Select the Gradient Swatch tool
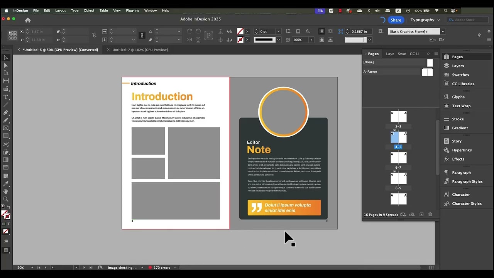This screenshot has width=494, height=278. pyautogui.click(x=6, y=160)
